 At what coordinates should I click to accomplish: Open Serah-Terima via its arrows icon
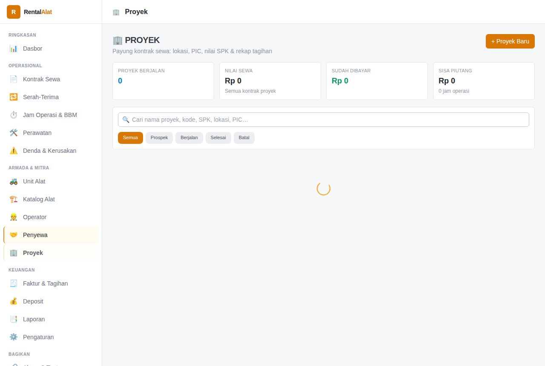pyautogui.click(x=14, y=97)
